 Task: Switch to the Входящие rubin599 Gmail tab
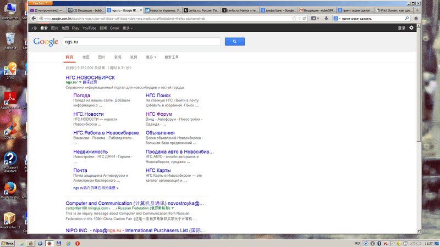317,10
